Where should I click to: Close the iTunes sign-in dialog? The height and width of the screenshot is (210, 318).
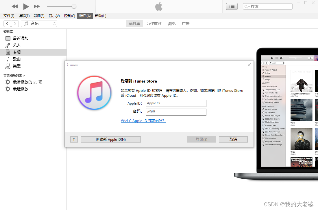tap(249, 65)
